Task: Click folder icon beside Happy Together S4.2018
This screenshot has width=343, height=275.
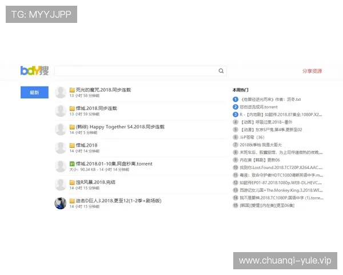Action: click(72, 127)
